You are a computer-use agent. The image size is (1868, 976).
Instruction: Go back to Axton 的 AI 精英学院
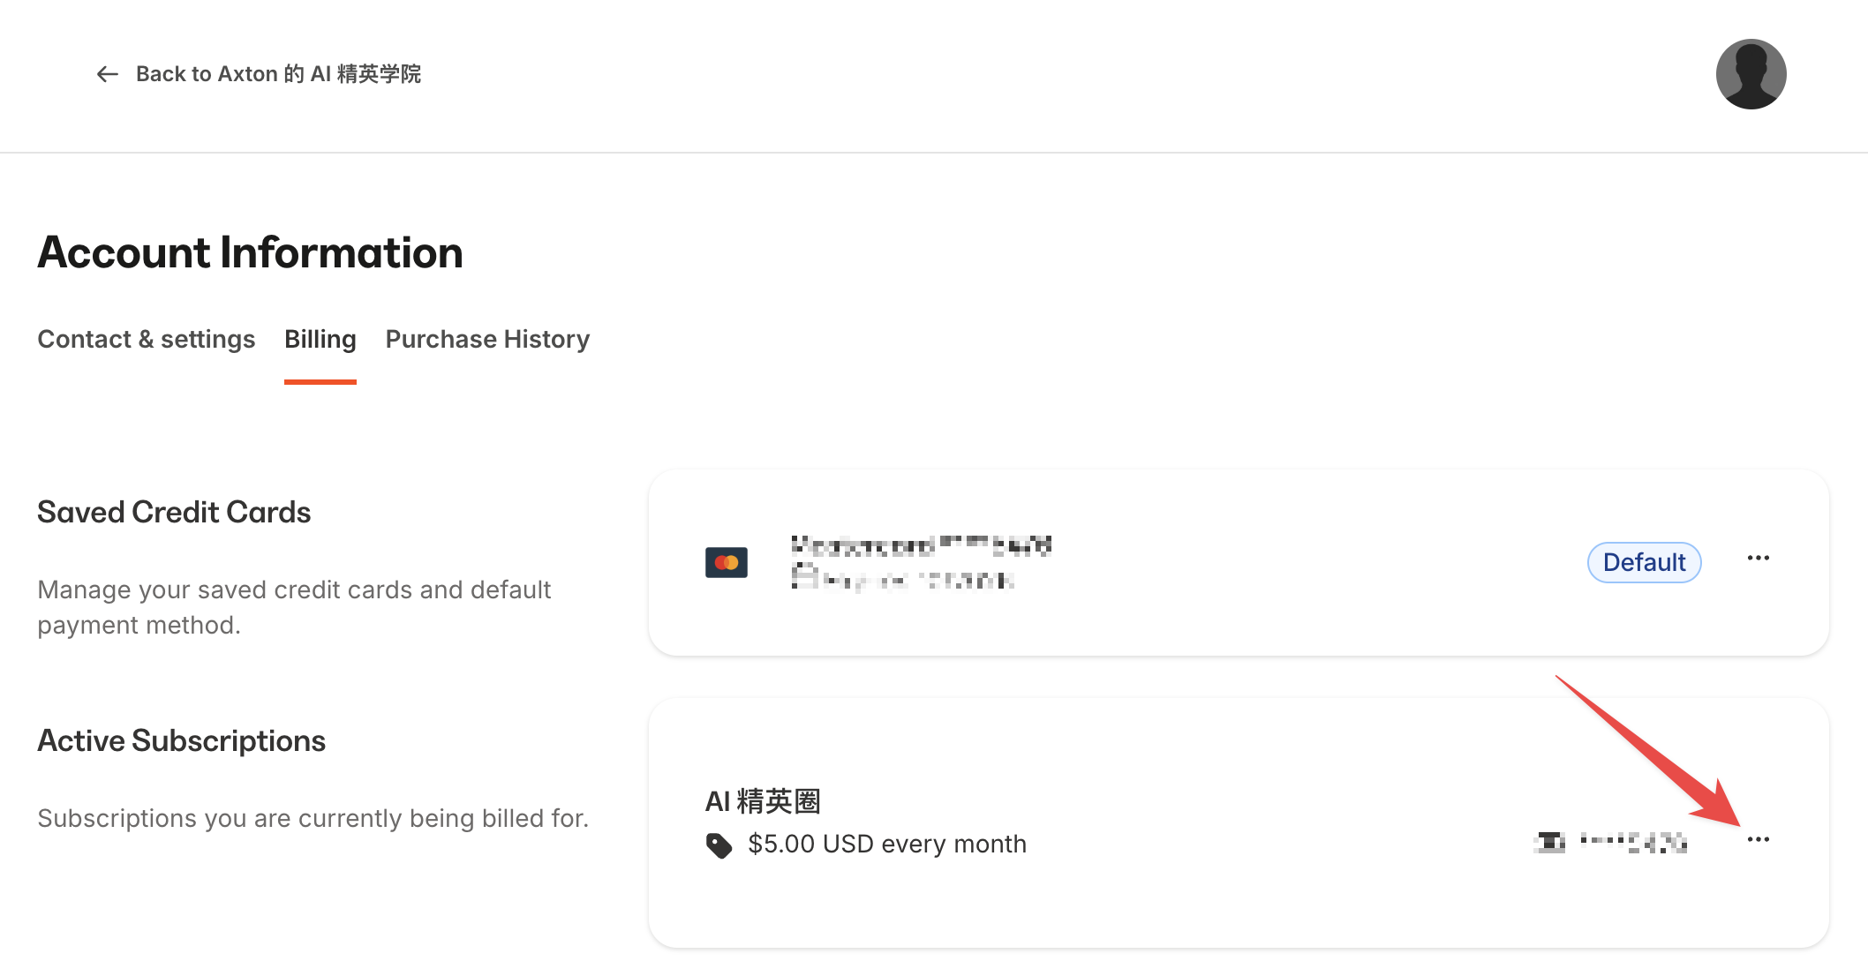277,74
